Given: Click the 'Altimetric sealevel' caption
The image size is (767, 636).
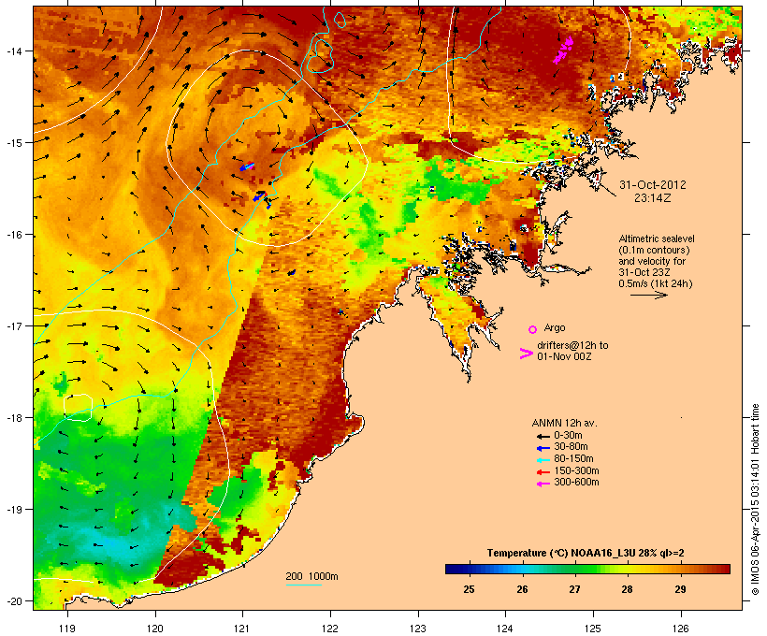Looking at the screenshot, I should coord(657,238).
